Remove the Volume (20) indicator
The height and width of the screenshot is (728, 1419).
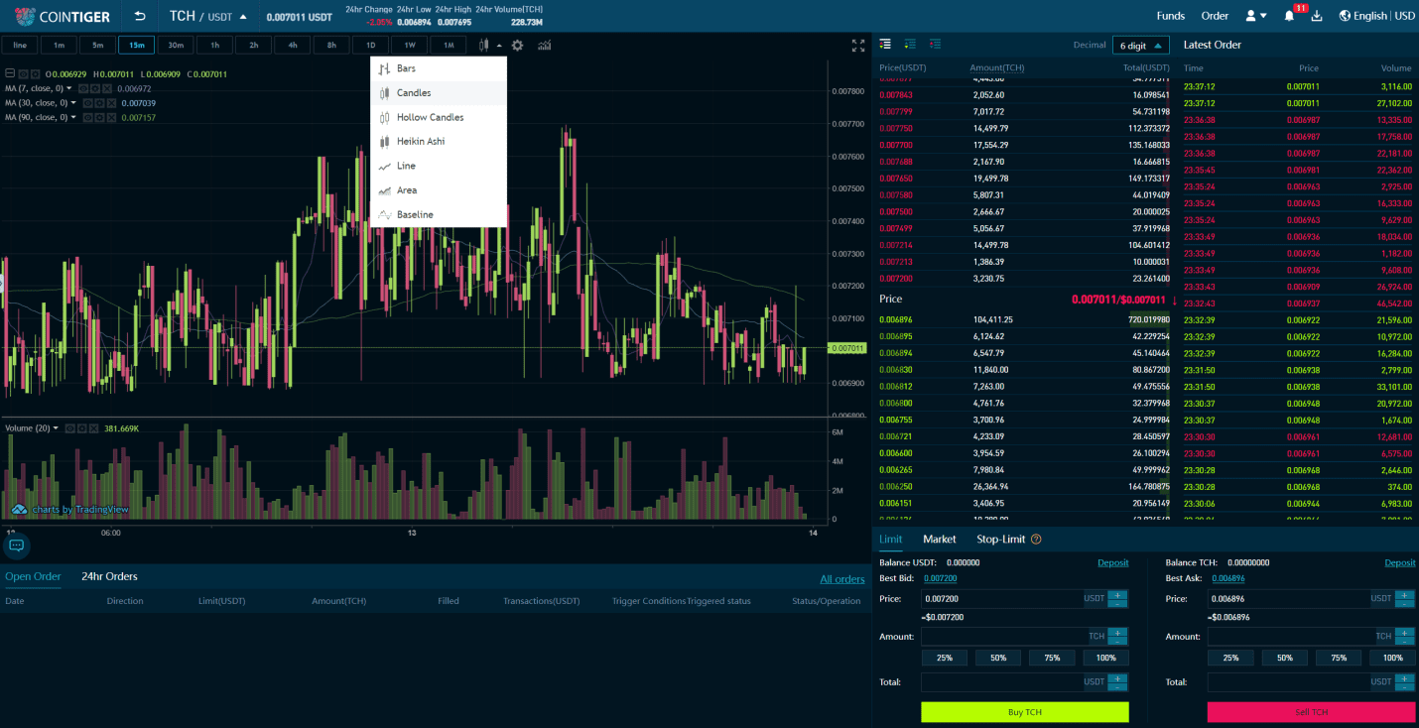click(x=93, y=428)
